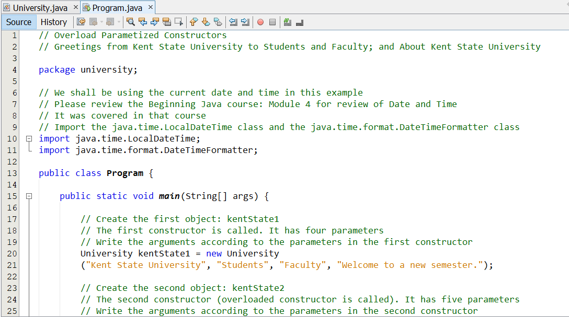Close the Program.java tab
Viewport: 569px width, 317px height.
click(151, 7)
